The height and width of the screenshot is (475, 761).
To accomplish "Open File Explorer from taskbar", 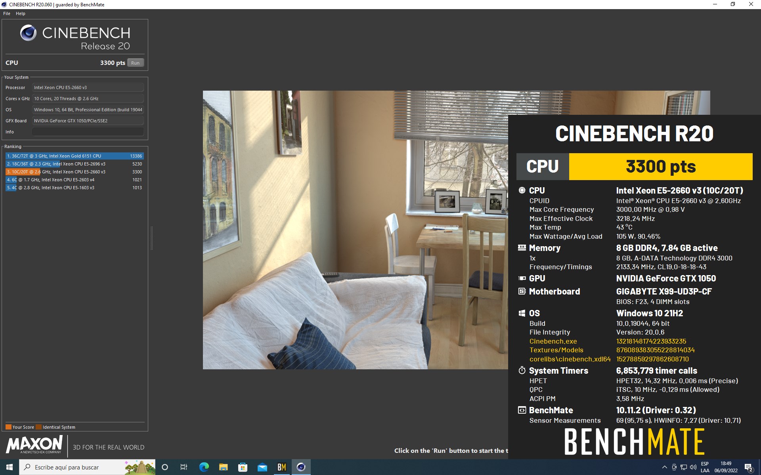I will (x=223, y=467).
